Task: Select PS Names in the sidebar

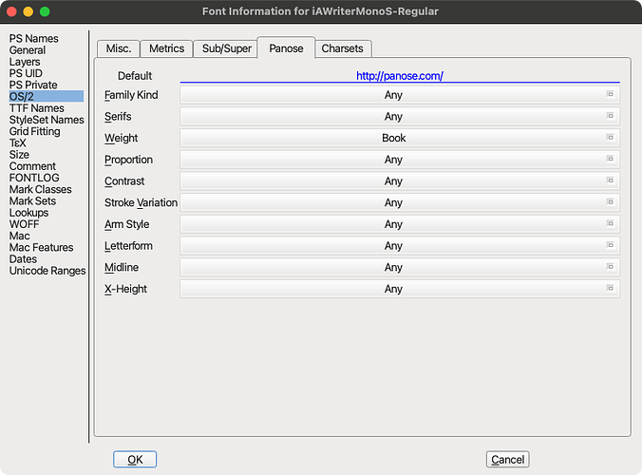Action: tap(34, 39)
